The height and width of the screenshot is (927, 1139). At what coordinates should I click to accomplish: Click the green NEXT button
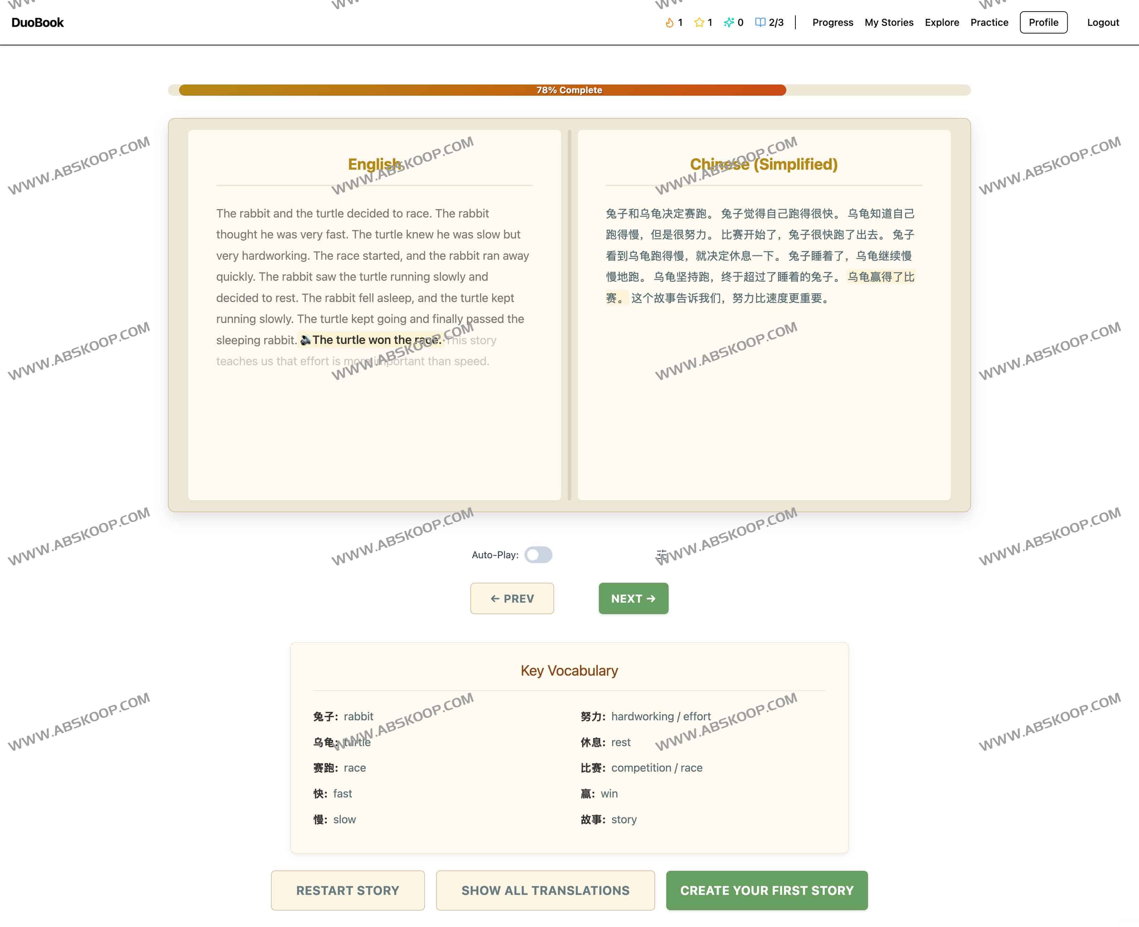tap(633, 598)
